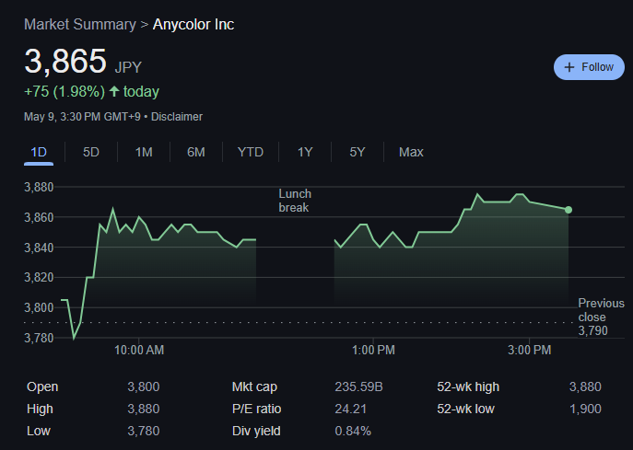Click the Previous close 3,790 label
633x450 pixels.
pyautogui.click(x=600, y=317)
